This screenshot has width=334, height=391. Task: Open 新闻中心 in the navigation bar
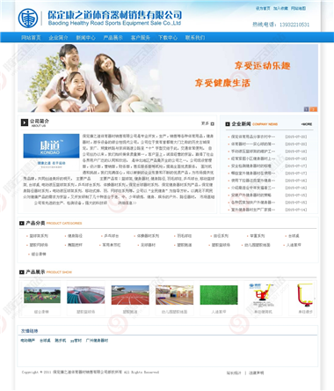[x=86, y=38]
